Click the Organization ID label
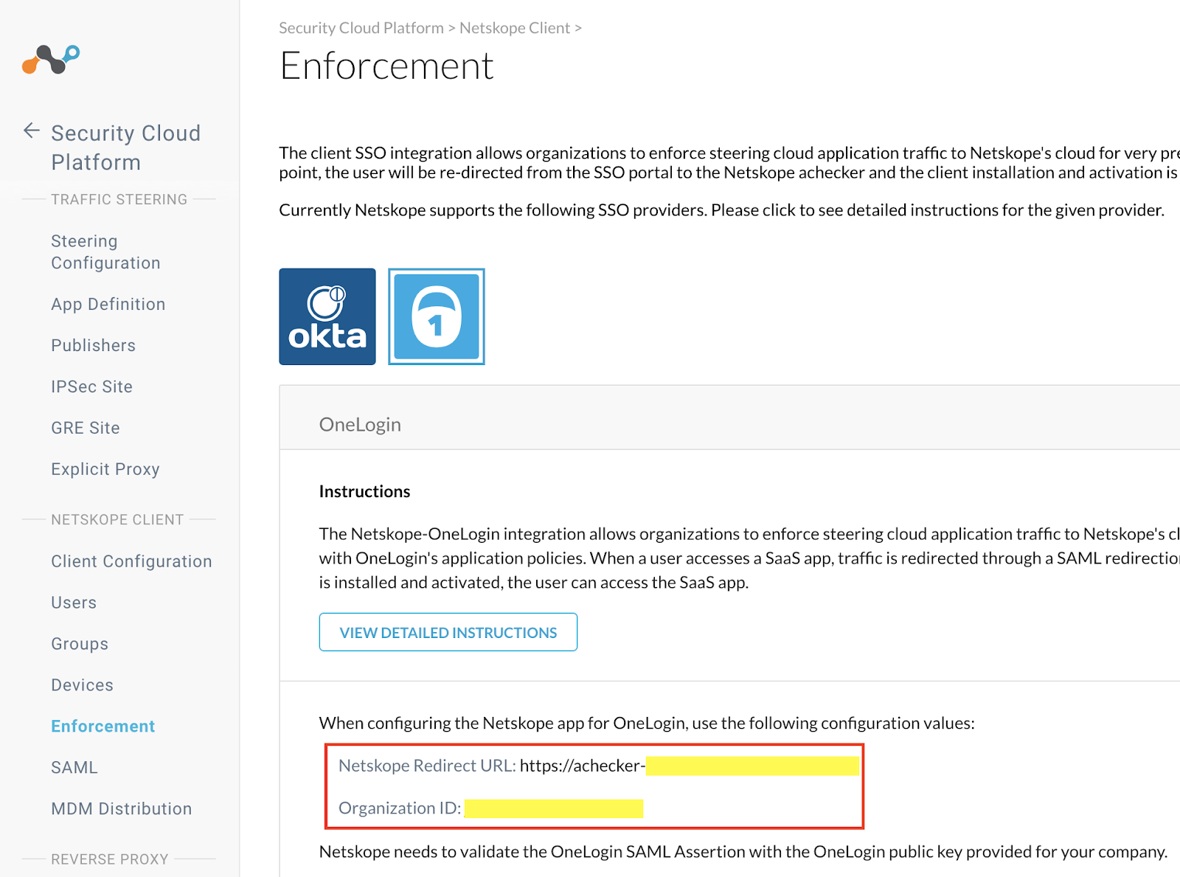1180x877 pixels. 400,808
